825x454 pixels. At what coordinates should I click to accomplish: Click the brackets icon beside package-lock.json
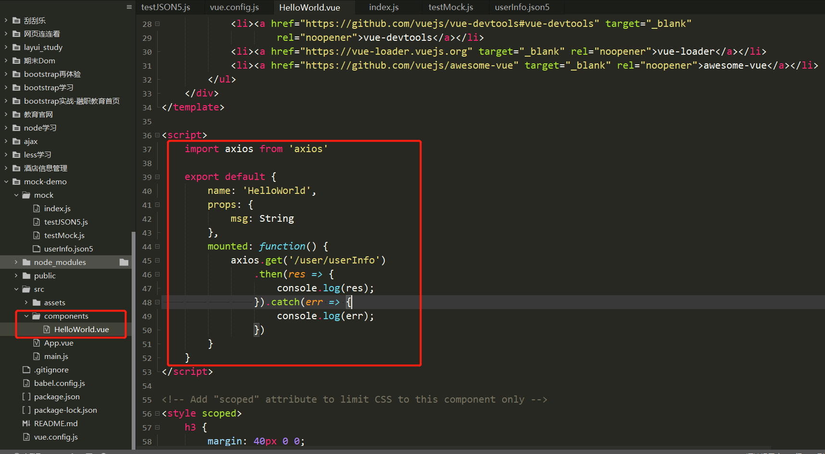point(26,410)
